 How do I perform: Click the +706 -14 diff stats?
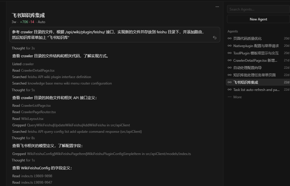pyautogui.click(x=27, y=22)
